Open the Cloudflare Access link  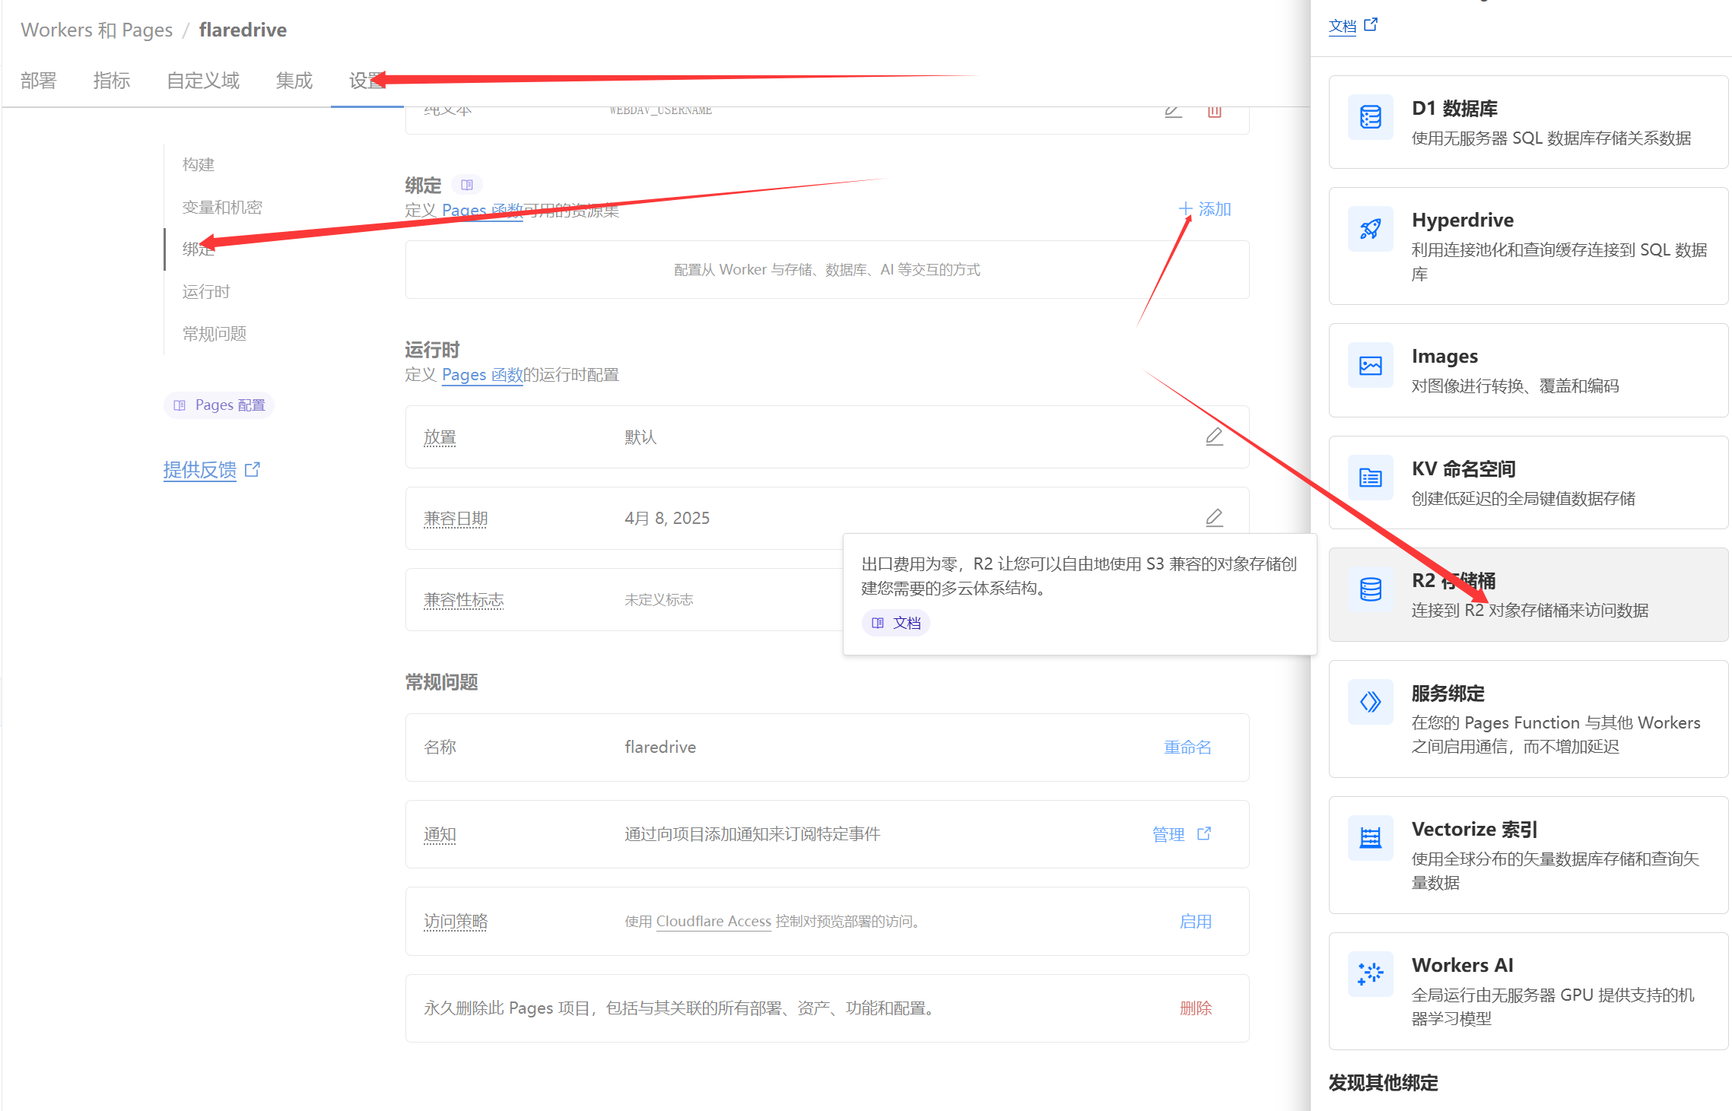(x=713, y=922)
